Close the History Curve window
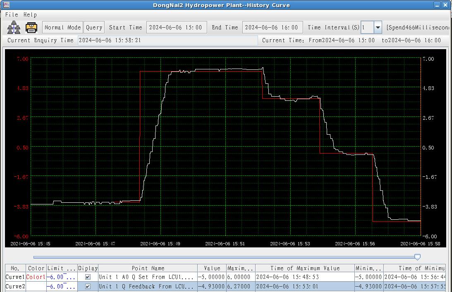Image resolution: width=452 pixels, height=292 pixels. [x=445, y=5]
